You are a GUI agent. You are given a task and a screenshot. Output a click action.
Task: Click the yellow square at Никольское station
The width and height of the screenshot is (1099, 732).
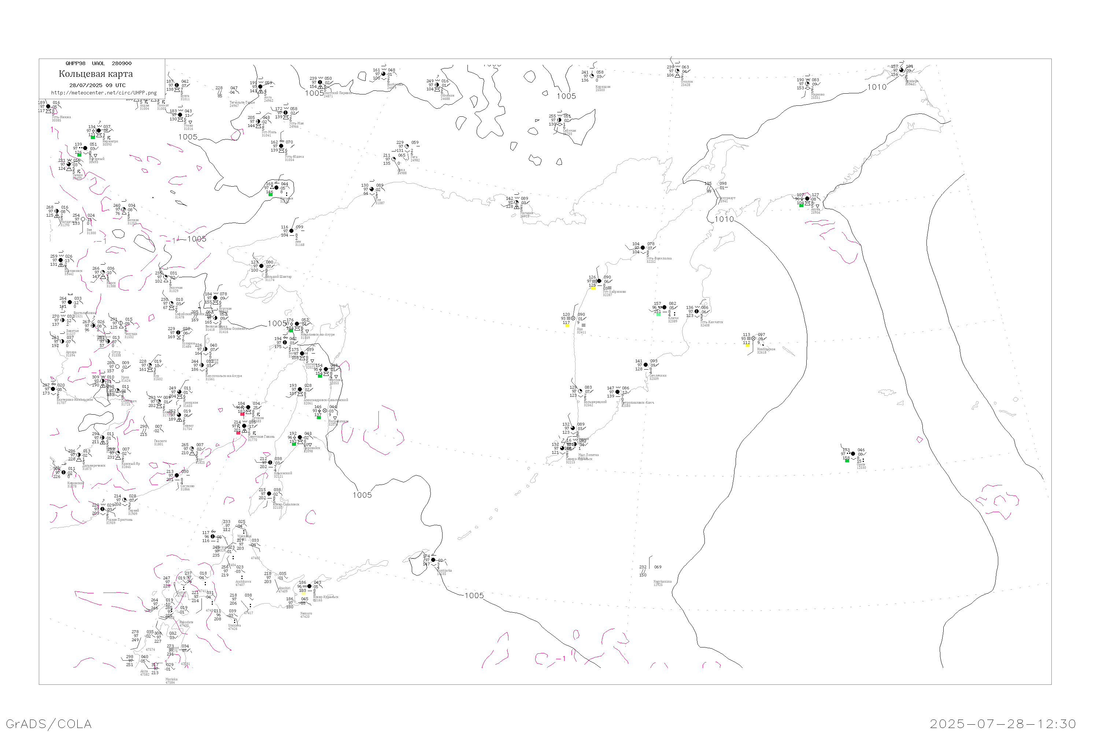[748, 346]
